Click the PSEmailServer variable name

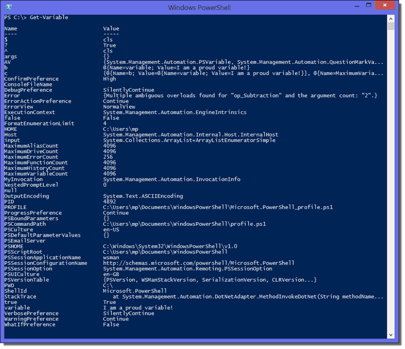pyautogui.click(x=25, y=241)
